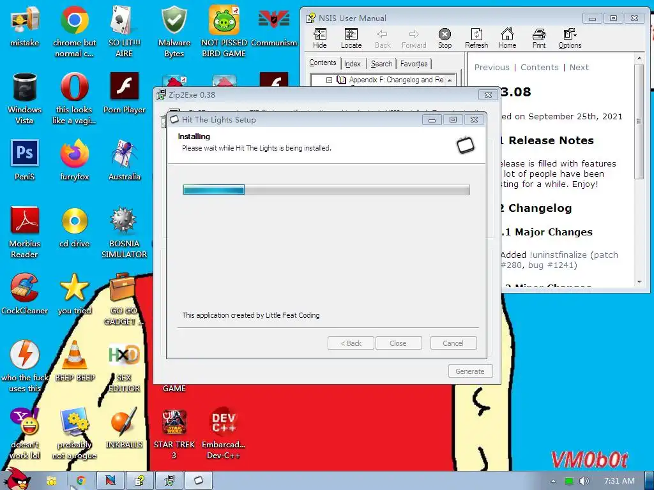The height and width of the screenshot is (490, 654).
Task: Open the 'who the fuck uses this' lightning bolt icon
Action: pyautogui.click(x=25, y=366)
